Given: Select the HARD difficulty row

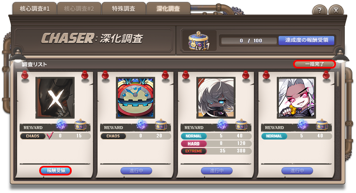Looking at the screenshot, I should coord(216,144).
